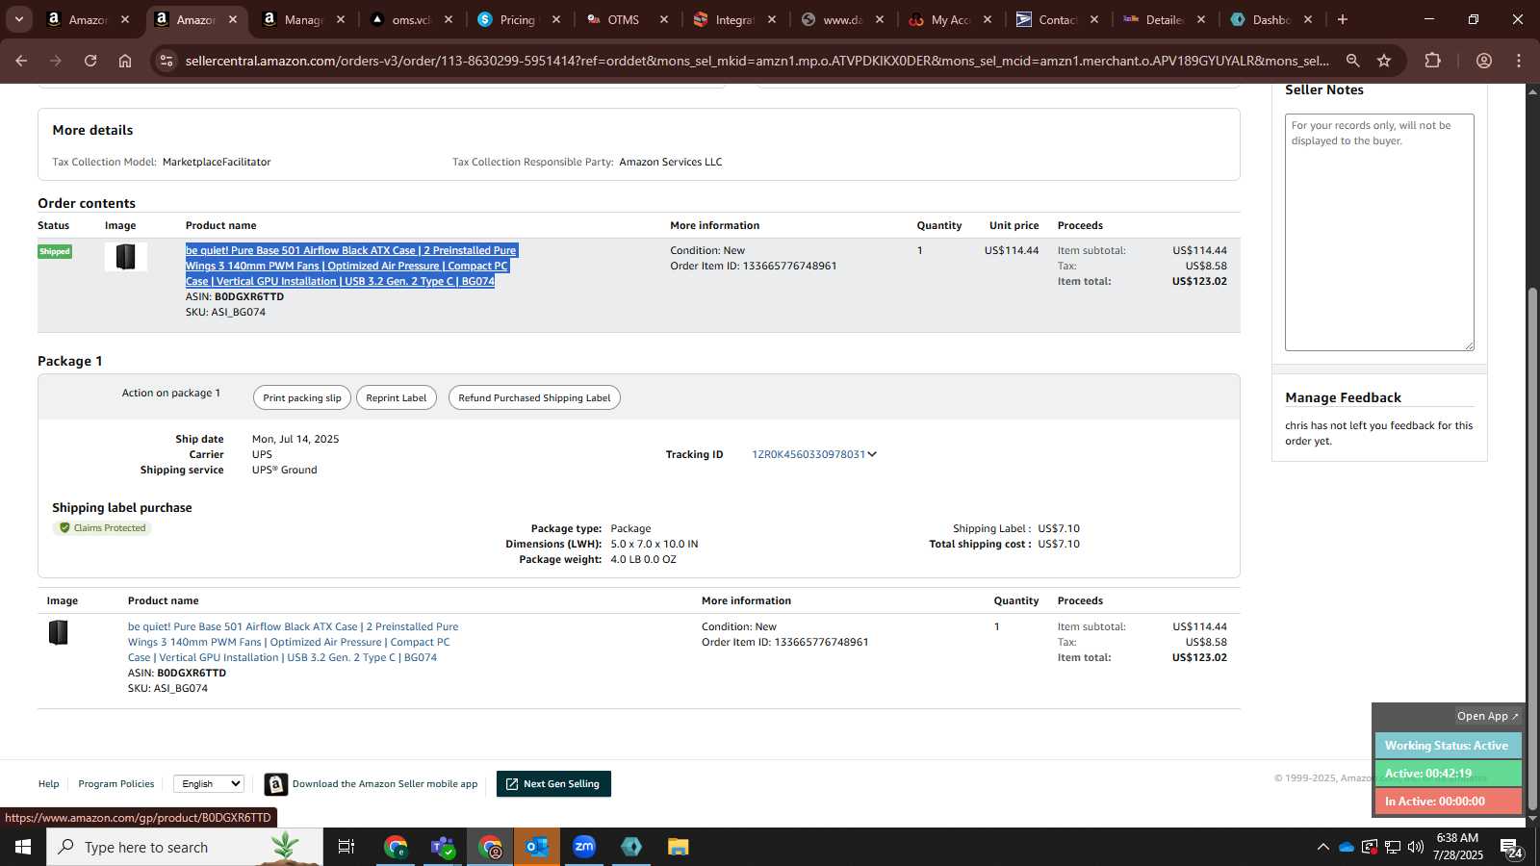Open a new browser tab
This screenshot has height=866, width=1540.
(x=1343, y=19)
